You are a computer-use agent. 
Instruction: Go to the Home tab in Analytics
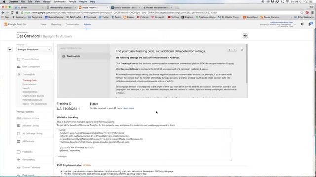click(43, 24)
